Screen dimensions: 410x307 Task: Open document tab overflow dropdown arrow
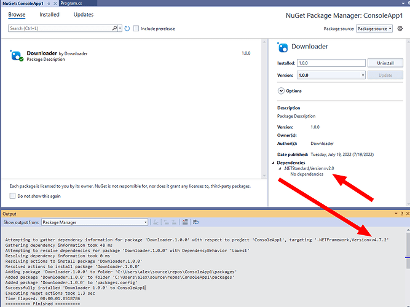point(403,4)
